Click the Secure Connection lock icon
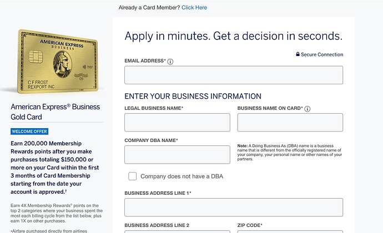 (298, 54)
